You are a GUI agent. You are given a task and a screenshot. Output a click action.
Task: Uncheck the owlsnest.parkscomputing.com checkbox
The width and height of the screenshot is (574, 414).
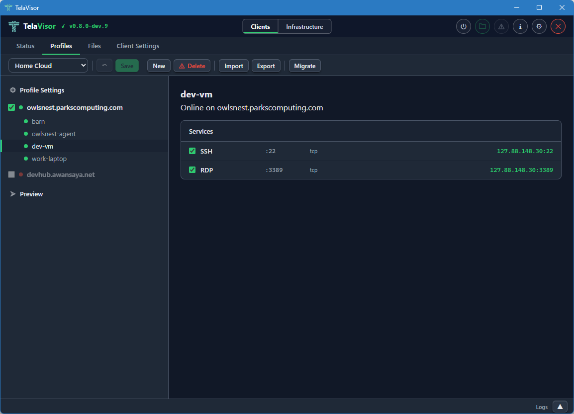click(11, 107)
